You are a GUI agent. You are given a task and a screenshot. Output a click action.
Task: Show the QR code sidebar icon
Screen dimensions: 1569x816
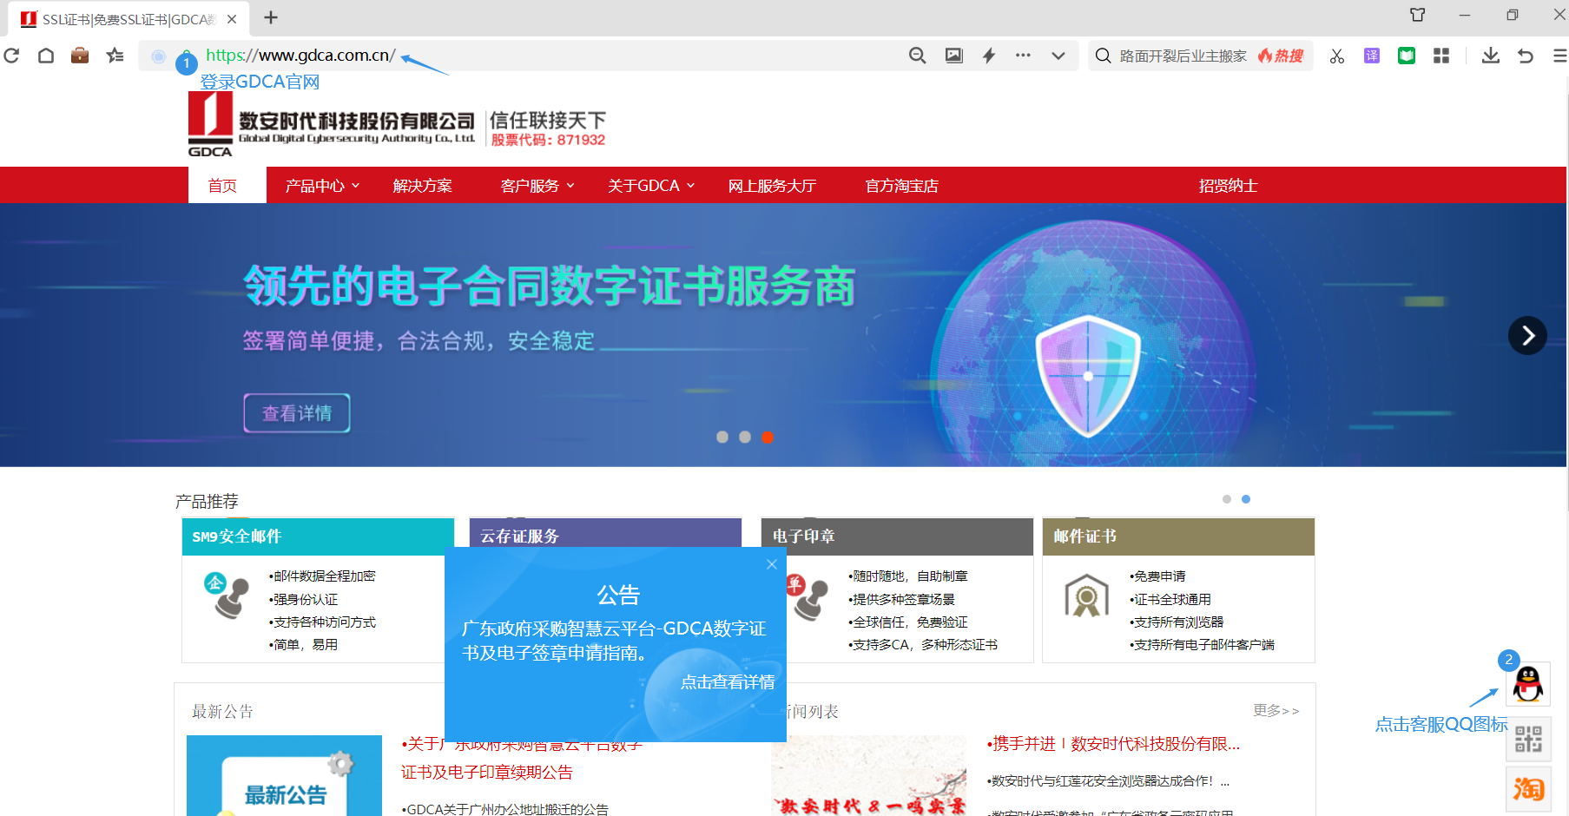pyautogui.click(x=1528, y=740)
